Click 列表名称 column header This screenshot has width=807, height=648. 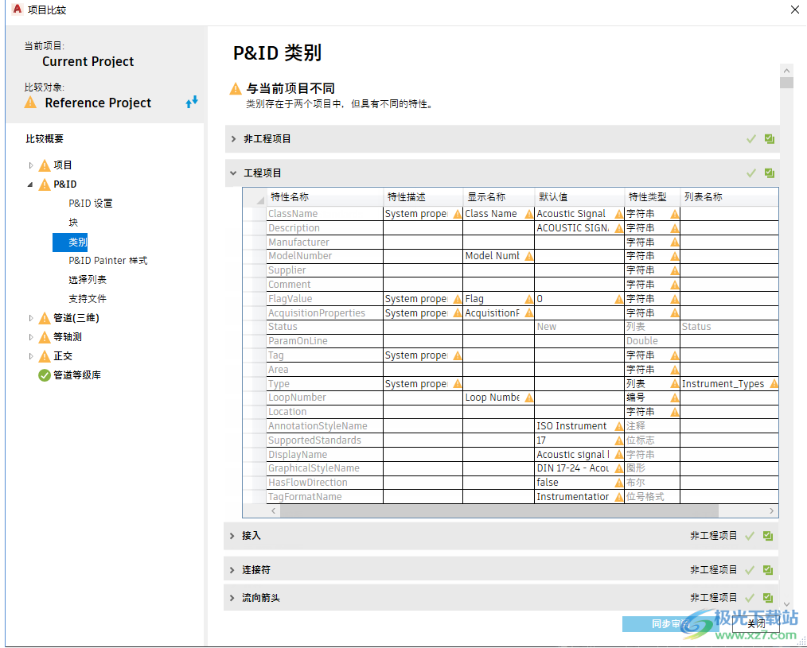[729, 197]
